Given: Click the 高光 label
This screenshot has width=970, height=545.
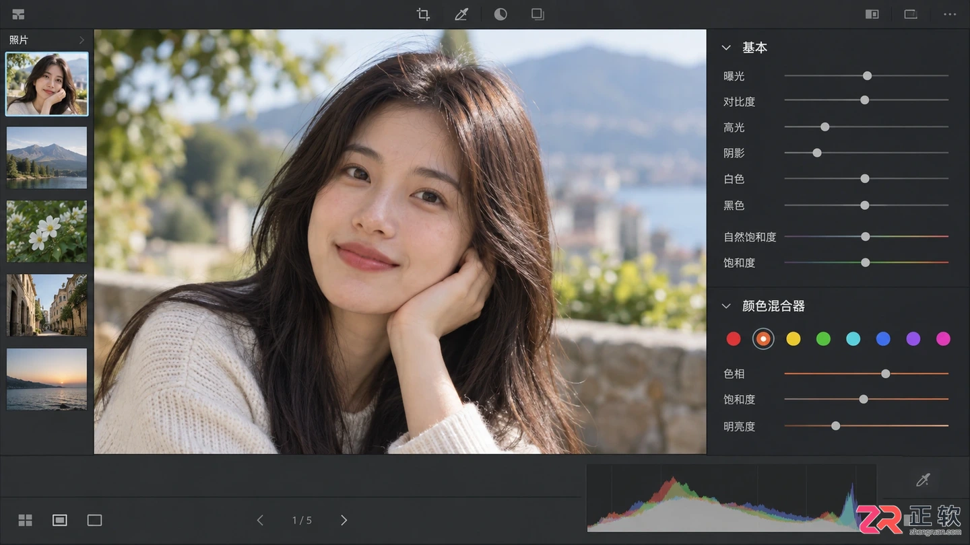Looking at the screenshot, I should pyautogui.click(x=734, y=127).
